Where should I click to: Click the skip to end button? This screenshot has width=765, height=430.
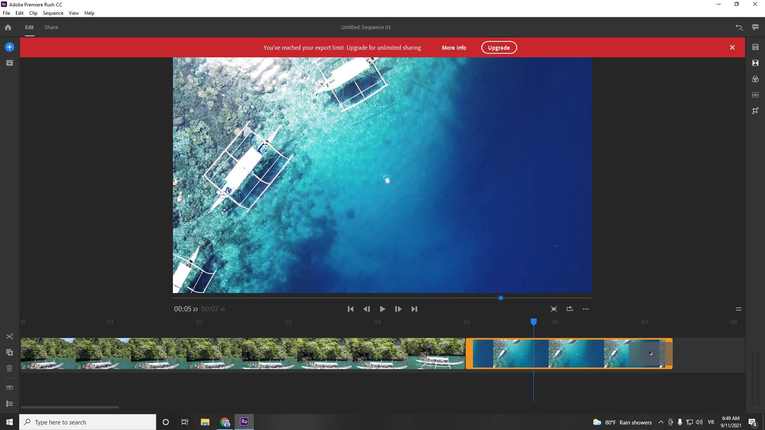[x=414, y=309]
